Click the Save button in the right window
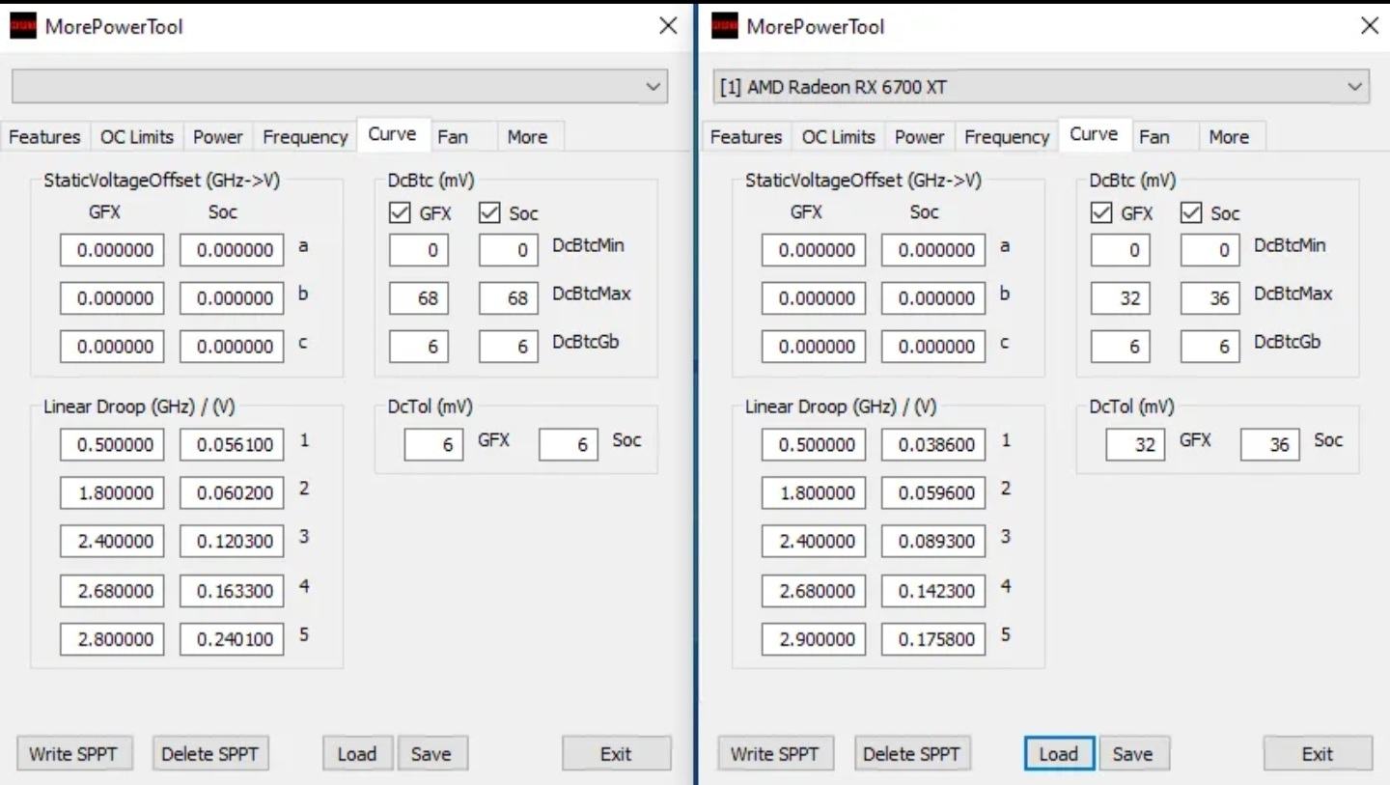Viewport: 1390px width, 785px height. [x=1133, y=754]
